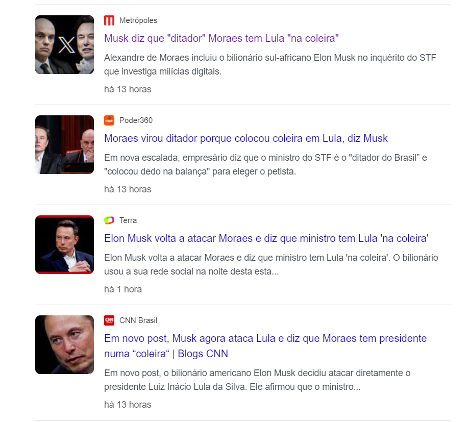Screen dimensions: 469x422
Task: Click the Poder360 snippet "Em nova escalada"
Action: pos(265,164)
